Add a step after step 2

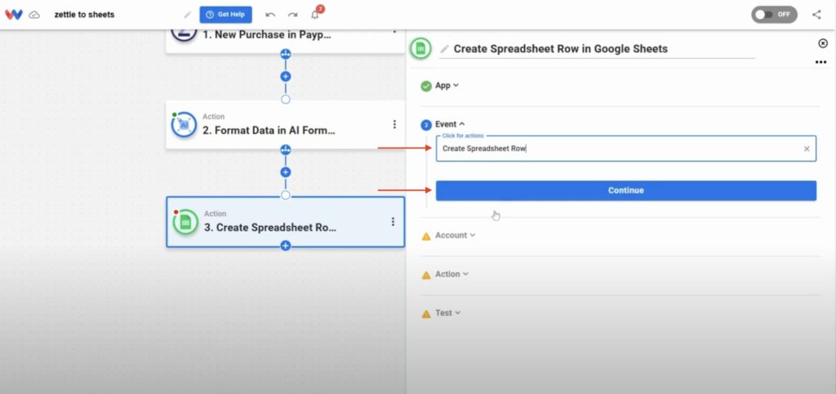(285, 172)
